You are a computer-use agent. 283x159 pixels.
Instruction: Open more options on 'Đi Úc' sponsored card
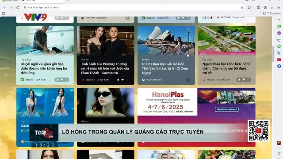pyautogui.click(x=188, y=79)
